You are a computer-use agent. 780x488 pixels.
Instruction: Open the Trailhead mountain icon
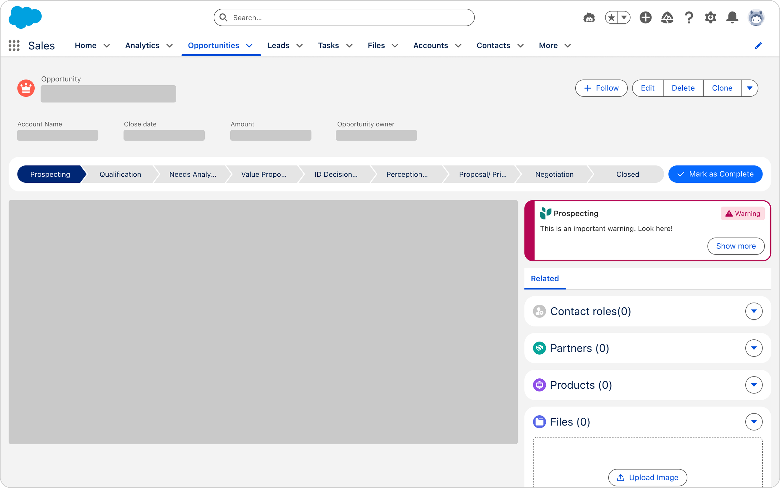click(667, 17)
